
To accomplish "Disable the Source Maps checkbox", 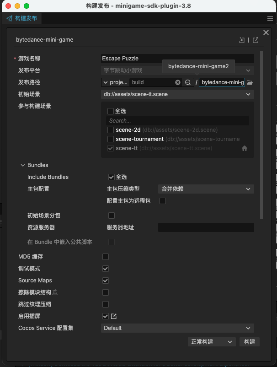I will click(x=106, y=281).
